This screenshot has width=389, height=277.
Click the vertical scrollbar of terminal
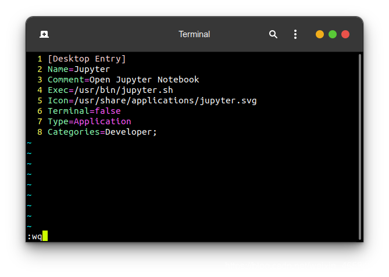point(360,147)
